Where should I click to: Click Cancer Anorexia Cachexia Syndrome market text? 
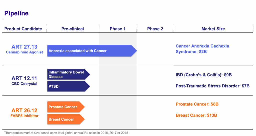tap(202, 49)
